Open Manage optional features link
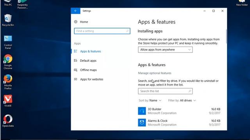The image size is (250, 140). click(x=155, y=73)
